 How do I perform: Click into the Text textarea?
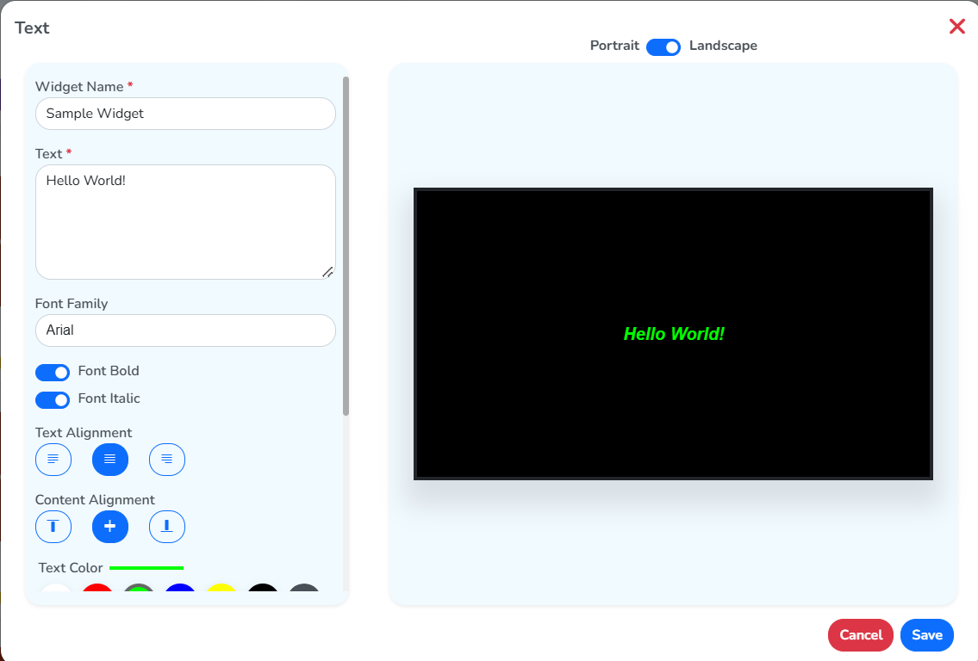point(185,222)
